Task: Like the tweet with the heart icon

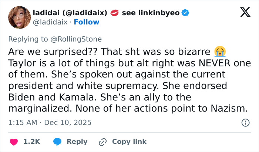Action: pos(14,142)
